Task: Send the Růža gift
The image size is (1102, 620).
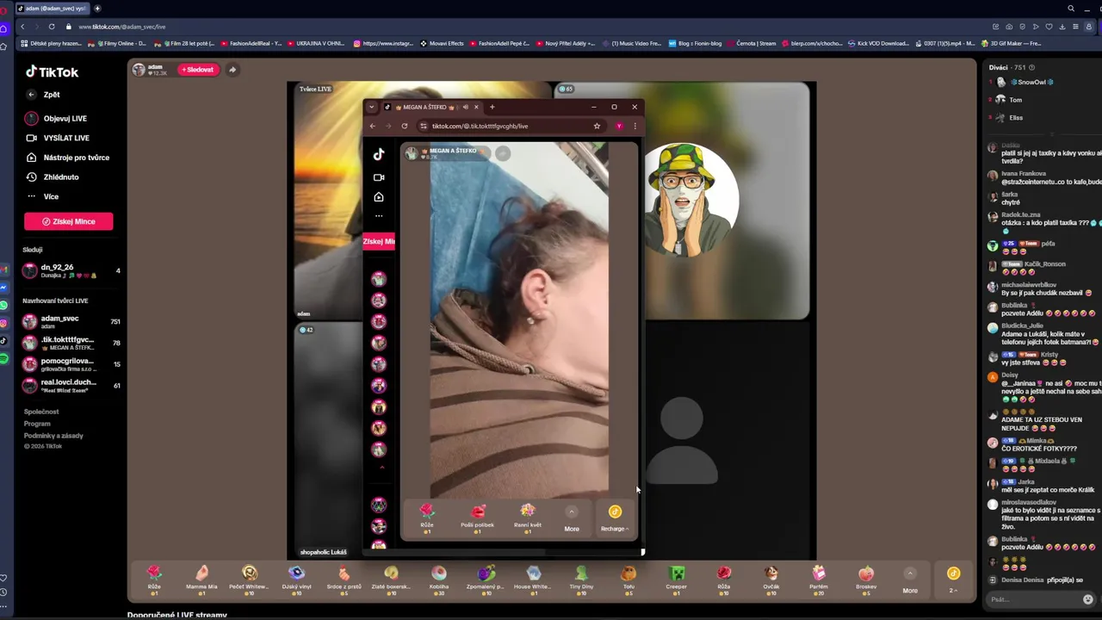Action: pos(724,580)
